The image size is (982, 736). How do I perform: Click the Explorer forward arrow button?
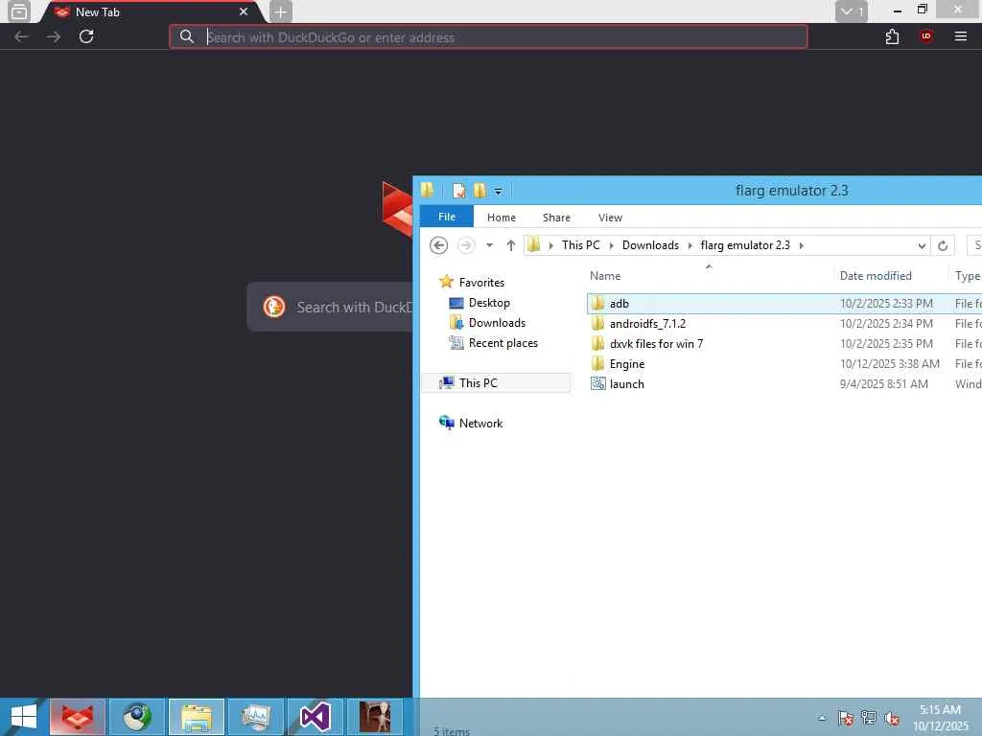(466, 245)
